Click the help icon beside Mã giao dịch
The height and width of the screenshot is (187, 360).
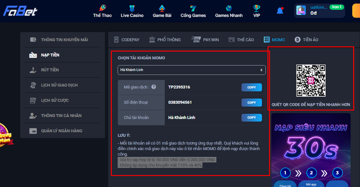click(154, 87)
